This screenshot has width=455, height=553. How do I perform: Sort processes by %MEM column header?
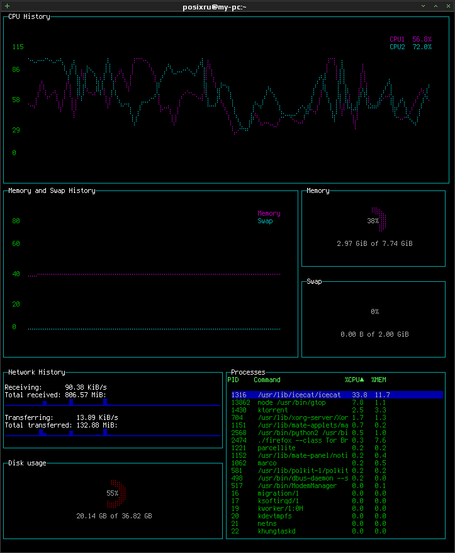coord(379,380)
